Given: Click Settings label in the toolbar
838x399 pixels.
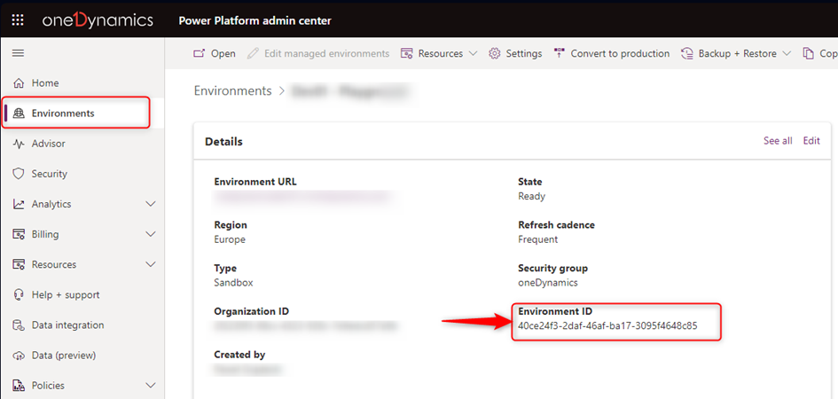Looking at the screenshot, I should pyautogui.click(x=524, y=54).
